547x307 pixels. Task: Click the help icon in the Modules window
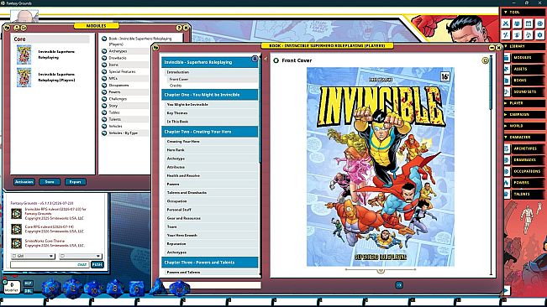pyautogui.click(x=179, y=28)
